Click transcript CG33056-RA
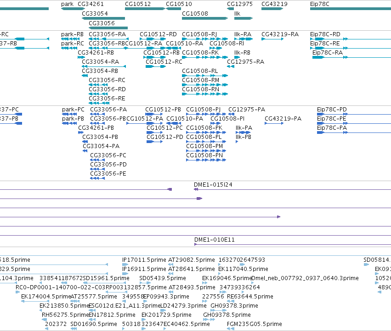 coord(107,34)
